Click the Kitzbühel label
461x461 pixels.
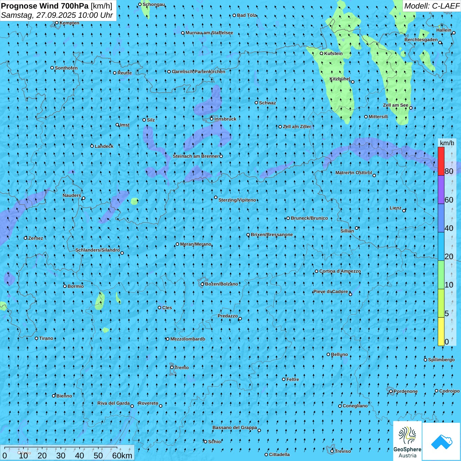click(340, 79)
